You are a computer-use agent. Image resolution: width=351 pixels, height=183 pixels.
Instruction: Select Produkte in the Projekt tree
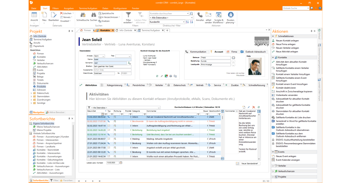[41, 87]
